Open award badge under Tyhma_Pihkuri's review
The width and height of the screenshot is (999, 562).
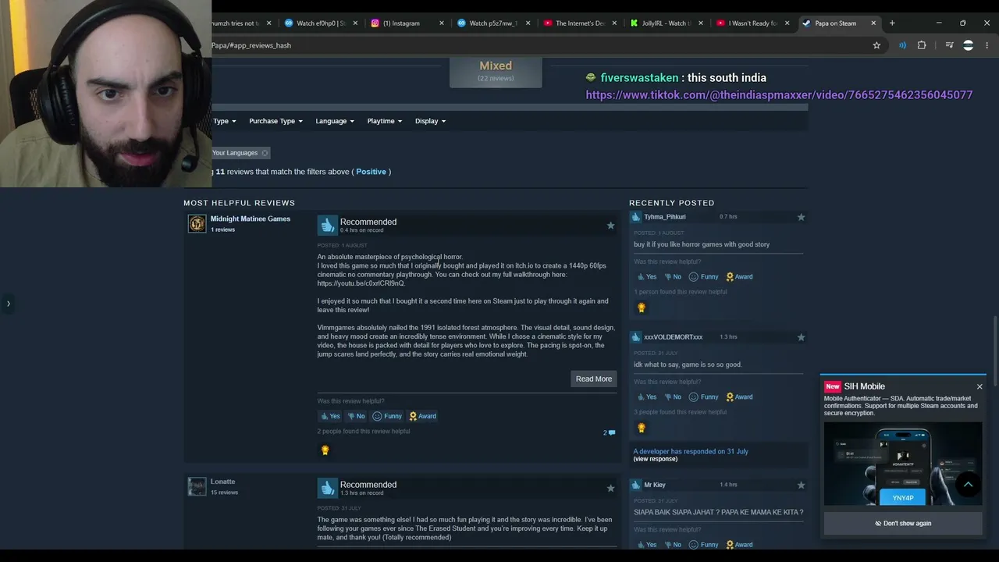coord(642,308)
